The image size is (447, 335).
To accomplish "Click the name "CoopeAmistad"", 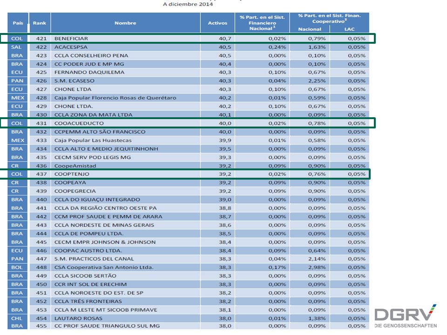I will point(75,166).
